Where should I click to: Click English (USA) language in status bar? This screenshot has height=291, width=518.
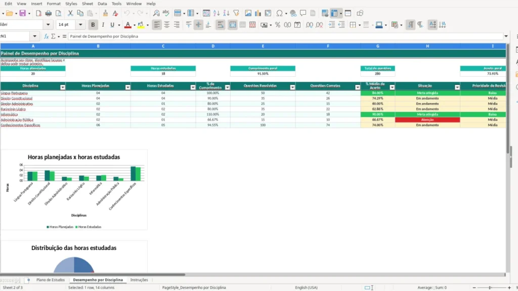coord(306,287)
